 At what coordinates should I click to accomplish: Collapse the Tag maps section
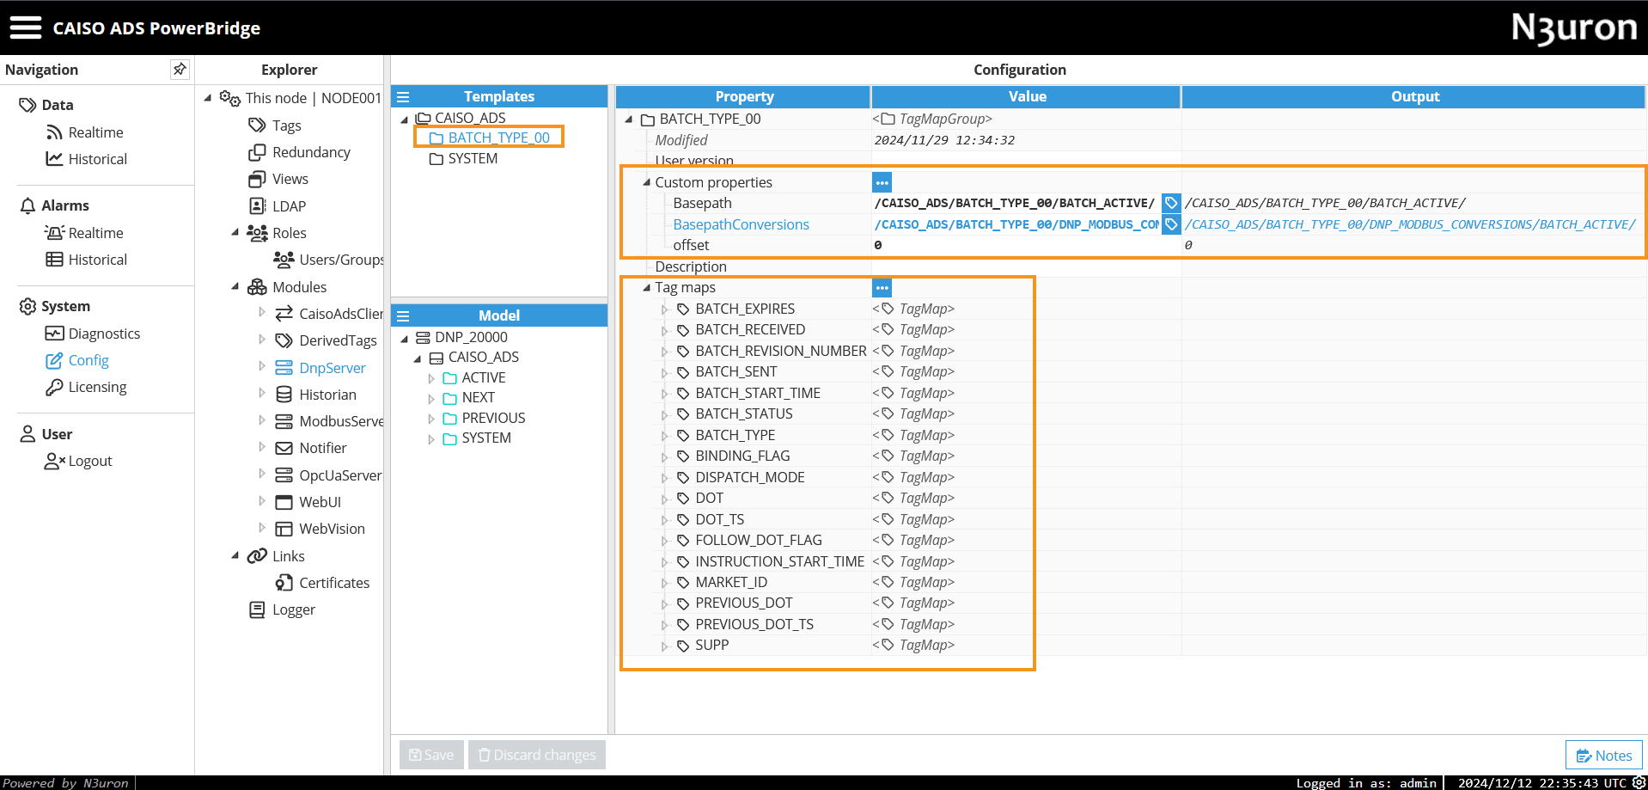click(646, 287)
